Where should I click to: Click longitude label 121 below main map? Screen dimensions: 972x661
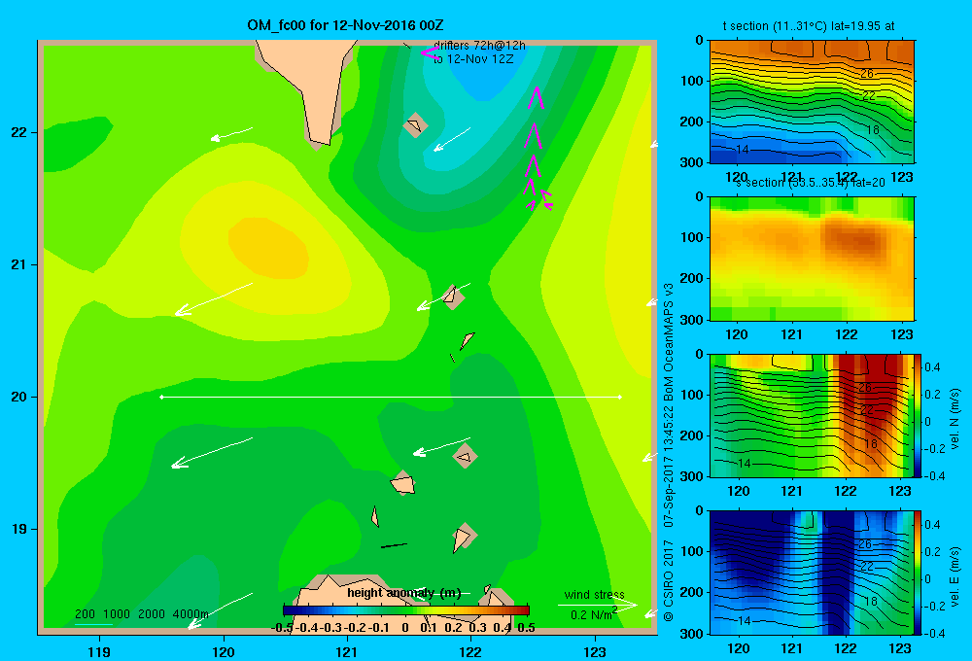click(347, 651)
